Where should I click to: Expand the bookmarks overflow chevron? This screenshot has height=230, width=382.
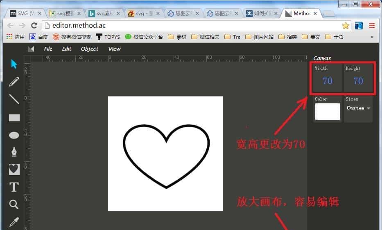(372, 37)
